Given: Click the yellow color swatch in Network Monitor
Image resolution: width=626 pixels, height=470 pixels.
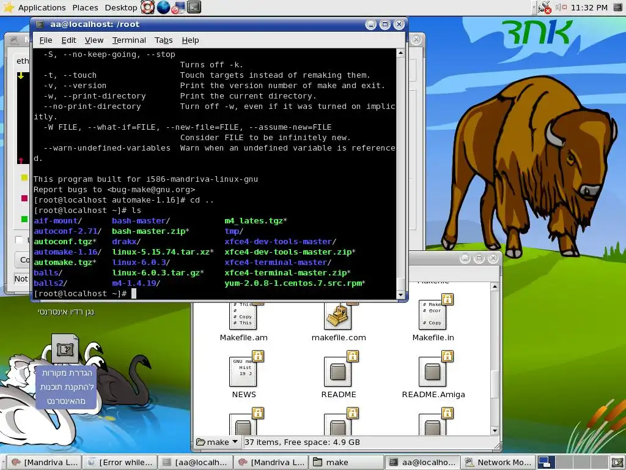Looking at the screenshot, I should coord(24,177).
